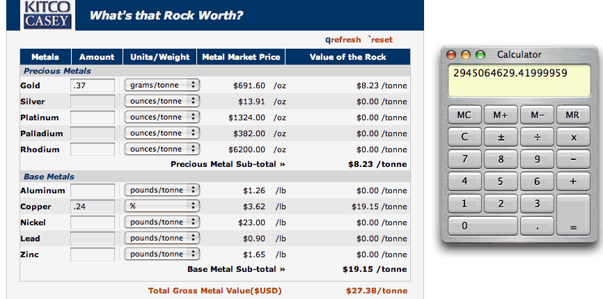
Task: Click the decimal point key
Action: click(537, 226)
